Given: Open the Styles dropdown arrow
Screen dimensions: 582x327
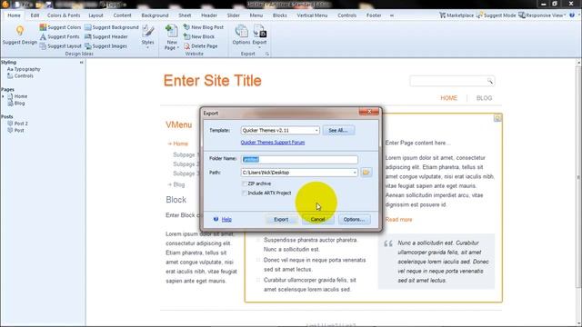Looking at the screenshot, I should click(x=147, y=48).
